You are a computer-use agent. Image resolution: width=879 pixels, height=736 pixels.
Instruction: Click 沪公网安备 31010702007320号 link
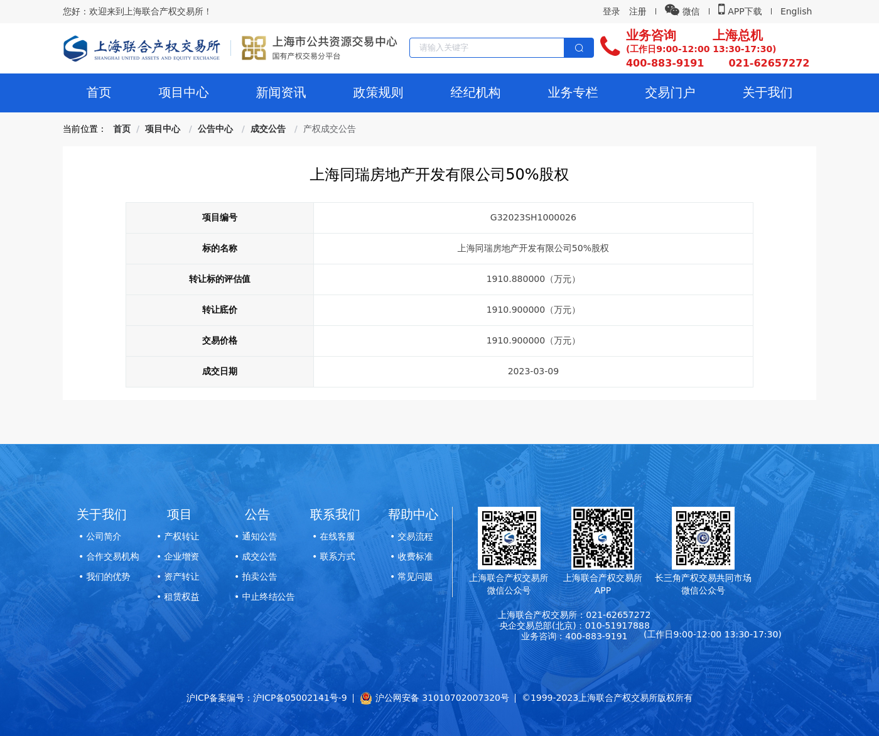(x=442, y=698)
